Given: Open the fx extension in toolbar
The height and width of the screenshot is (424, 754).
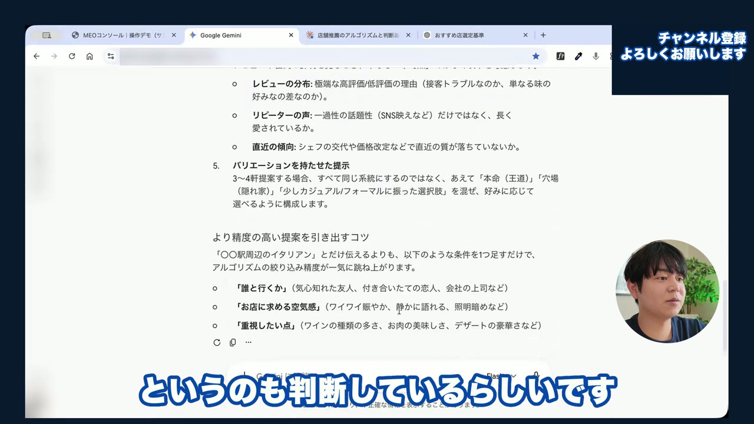Looking at the screenshot, I should (560, 56).
